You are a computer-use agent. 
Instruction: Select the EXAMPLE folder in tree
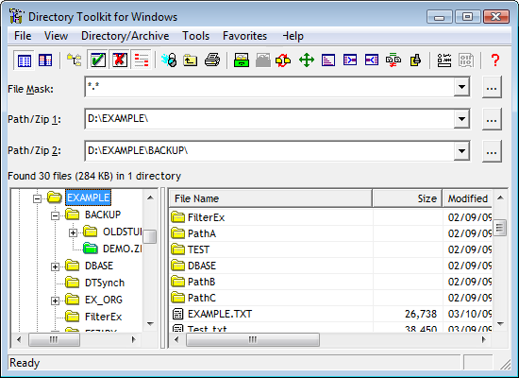88,198
